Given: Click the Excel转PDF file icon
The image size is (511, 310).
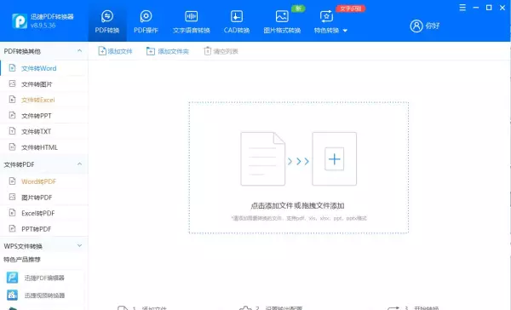Looking at the screenshot, I should click(x=12, y=213).
